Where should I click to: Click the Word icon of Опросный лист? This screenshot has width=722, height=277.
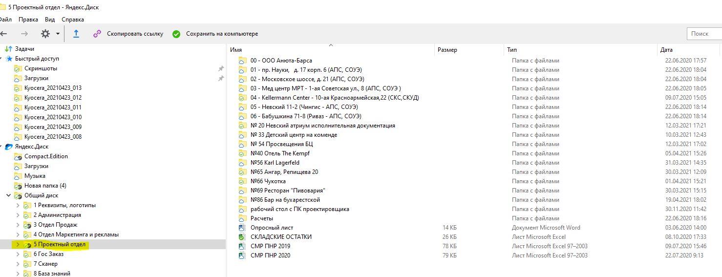point(242,228)
